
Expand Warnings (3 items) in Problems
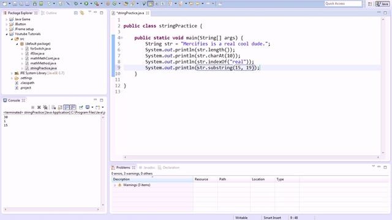click(x=115, y=185)
